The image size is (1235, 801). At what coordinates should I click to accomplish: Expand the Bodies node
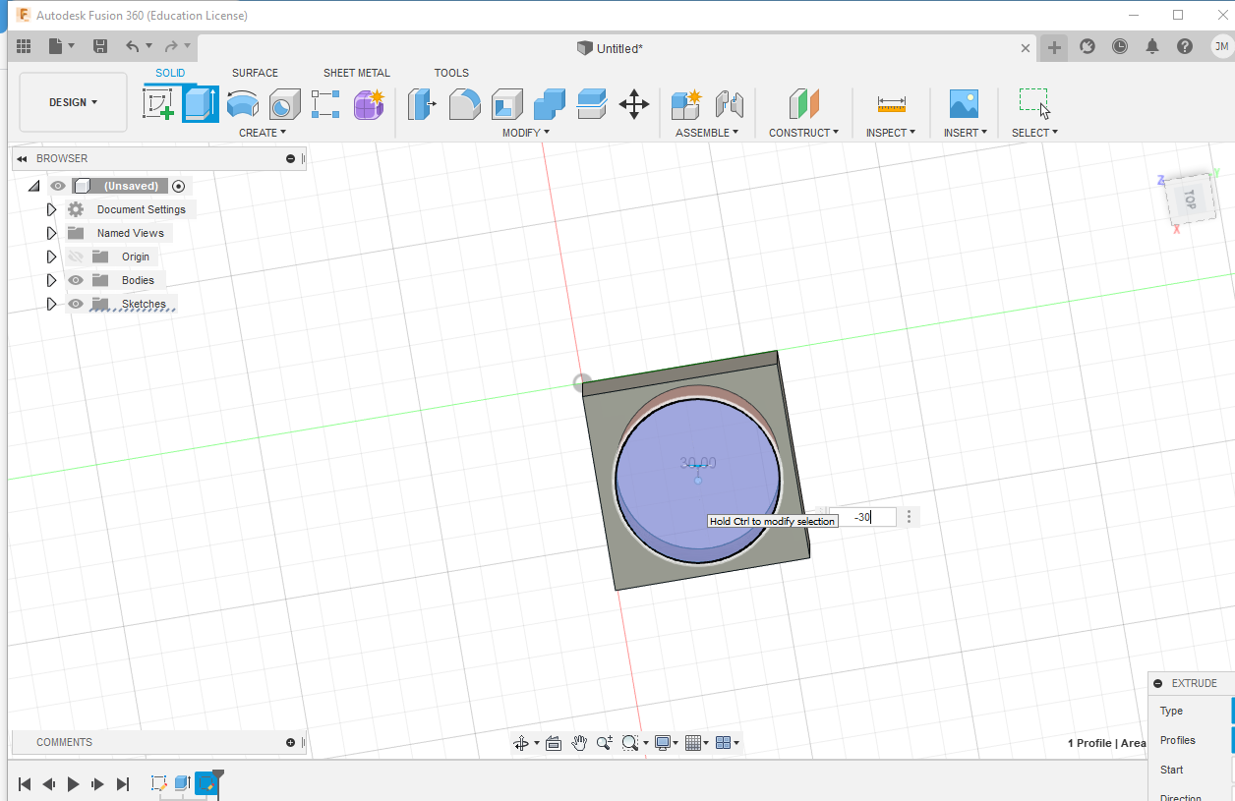tap(51, 280)
